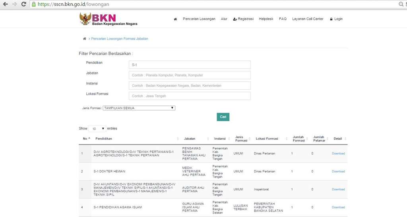The width and height of the screenshot is (407, 217).
Task: Focus the Lokasi Formasi text field
Action: [190, 96]
